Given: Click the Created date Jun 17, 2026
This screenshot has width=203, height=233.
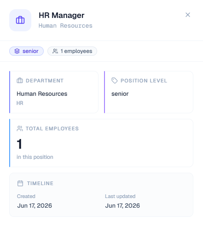Looking at the screenshot, I should coord(35,206).
